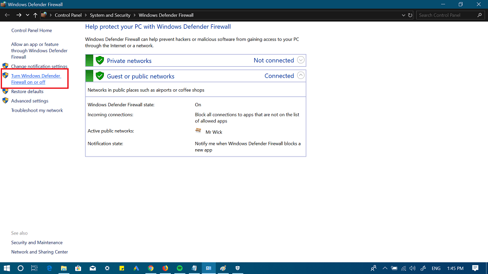Click green shield icon beside Private networks
The width and height of the screenshot is (488, 274).
(x=100, y=60)
